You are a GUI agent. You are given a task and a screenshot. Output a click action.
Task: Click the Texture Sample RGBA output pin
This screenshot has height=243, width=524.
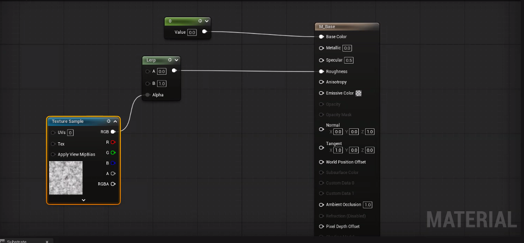click(x=113, y=184)
